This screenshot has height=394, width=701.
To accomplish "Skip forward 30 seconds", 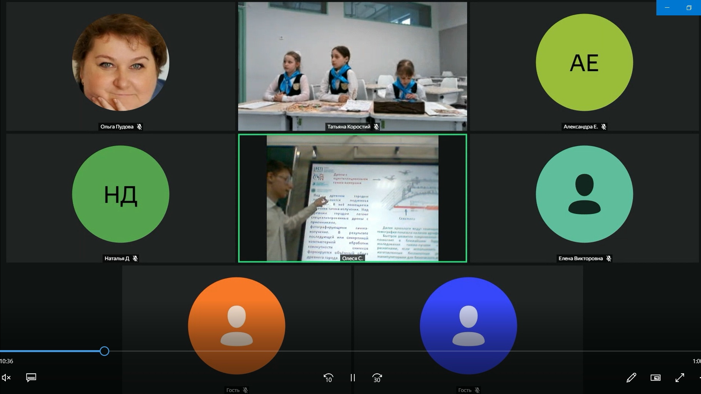I will pos(377,378).
